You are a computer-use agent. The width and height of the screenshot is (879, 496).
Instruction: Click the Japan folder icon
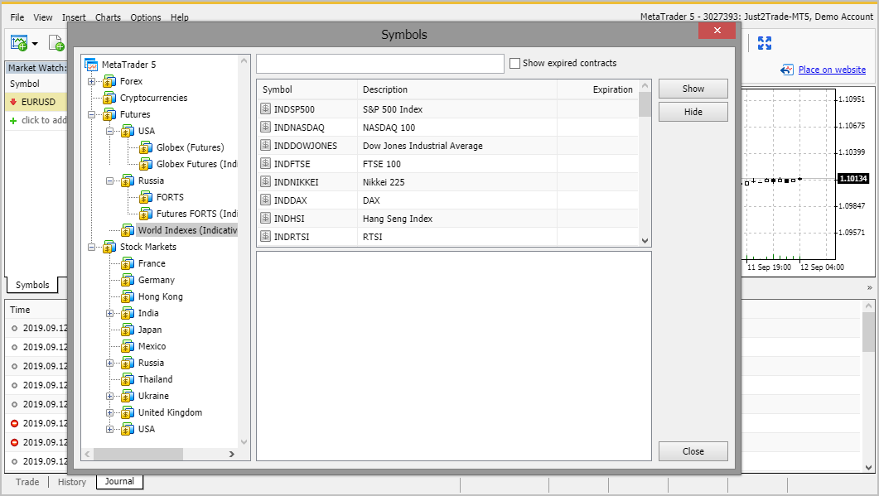[x=128, y=330]
